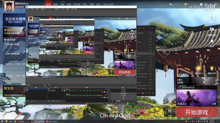Pop out the Scenes dock with its header icon

coord(46,87)
